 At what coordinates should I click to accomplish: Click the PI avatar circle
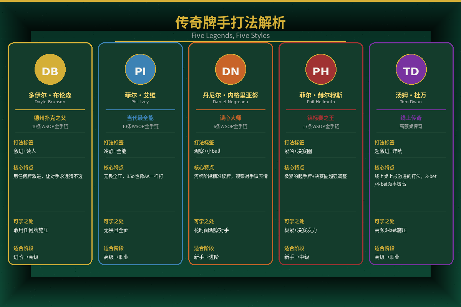(140, 69)
